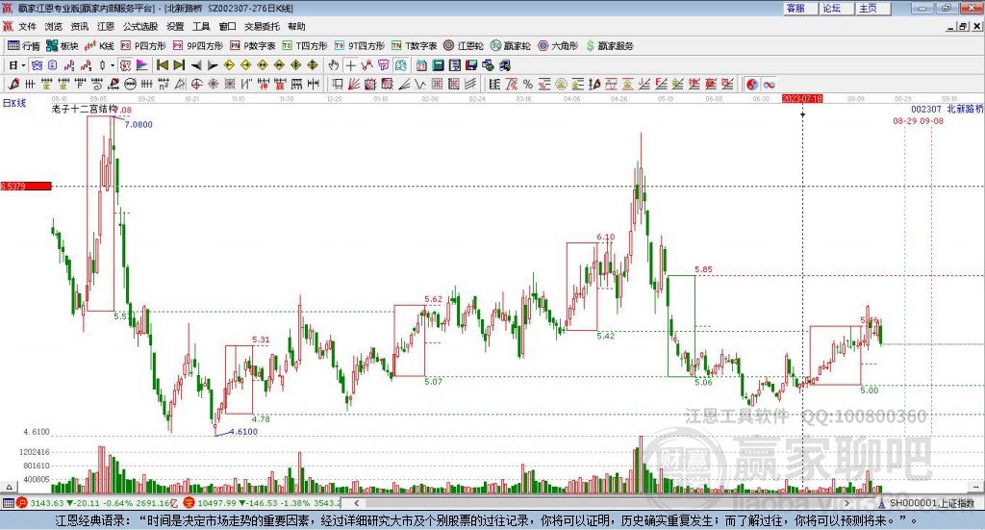Click the circular target cycle tool
985x530 pixels.
click(x=196, y=84)
